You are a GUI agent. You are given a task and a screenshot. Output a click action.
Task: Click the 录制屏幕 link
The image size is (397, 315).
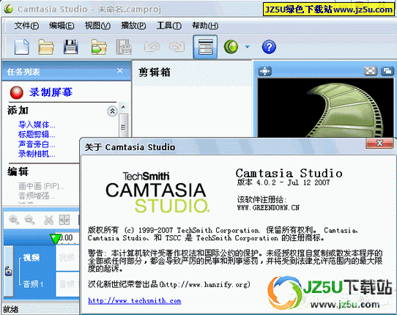(51, 92)
